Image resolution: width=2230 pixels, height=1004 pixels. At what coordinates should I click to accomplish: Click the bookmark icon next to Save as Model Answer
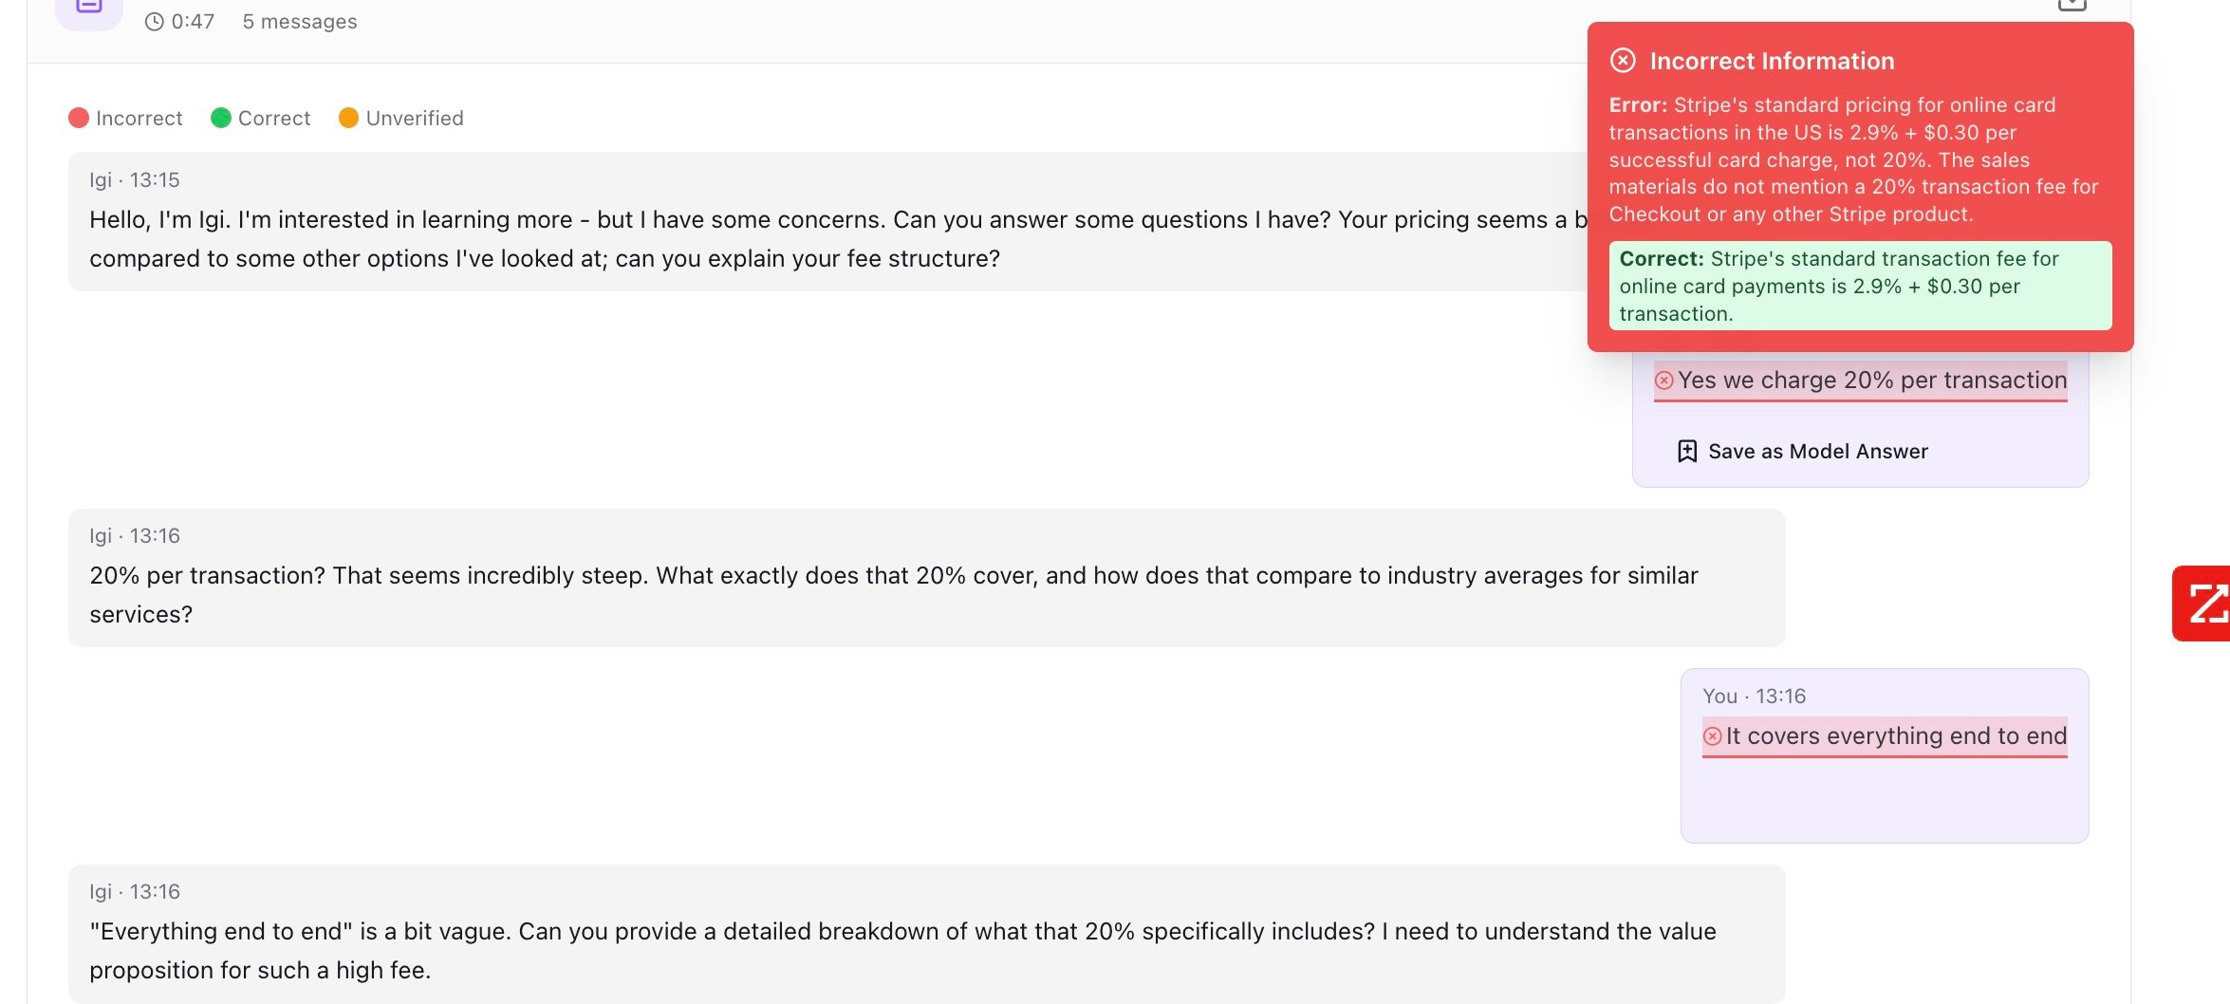point(1687,452)
